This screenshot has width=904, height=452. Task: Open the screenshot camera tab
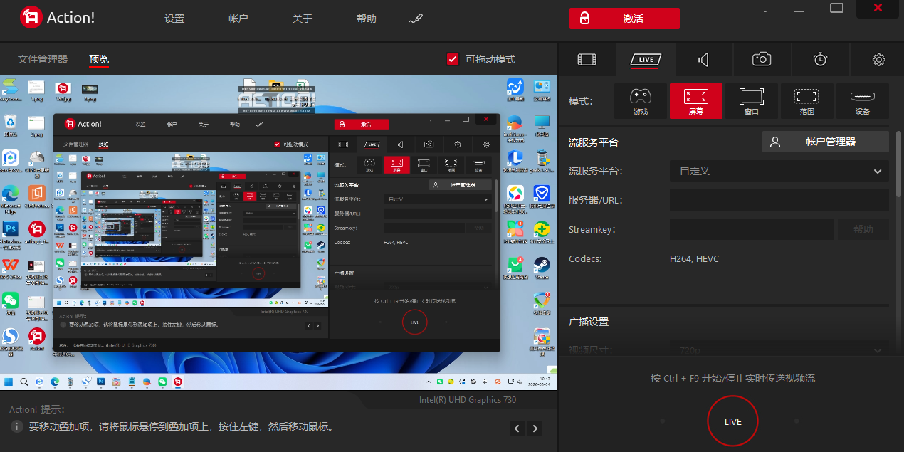click(x=762, y=60)
